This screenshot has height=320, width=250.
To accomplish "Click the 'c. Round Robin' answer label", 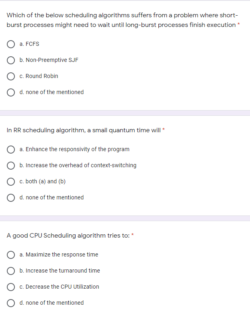I will coord(39,76).
